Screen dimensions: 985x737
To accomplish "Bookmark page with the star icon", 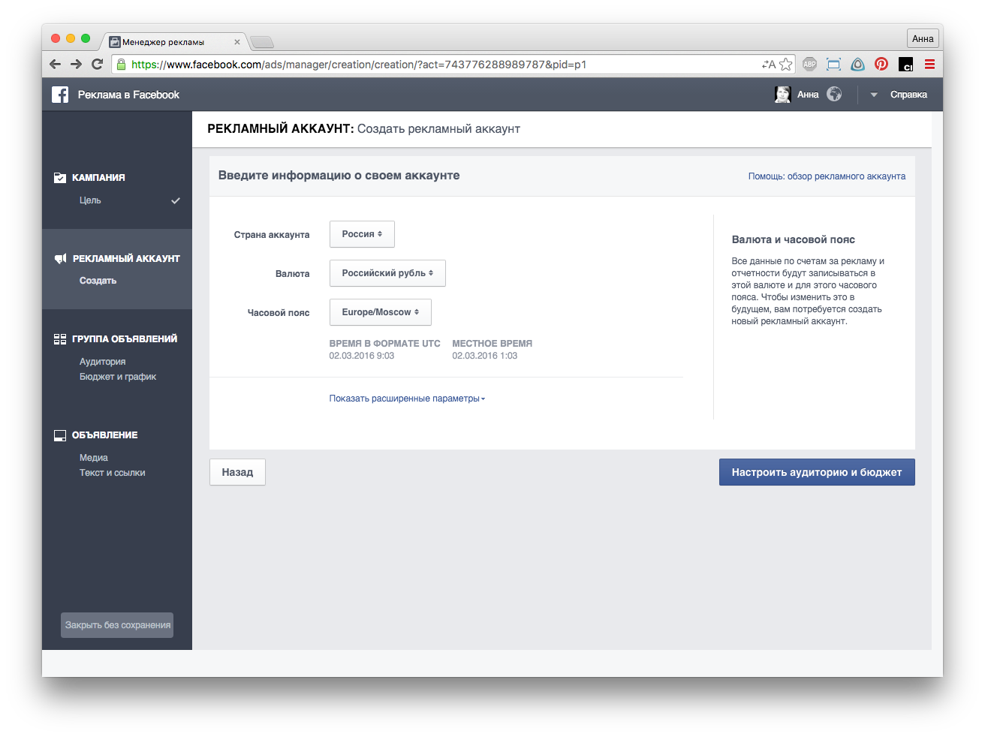I will 785,65.
